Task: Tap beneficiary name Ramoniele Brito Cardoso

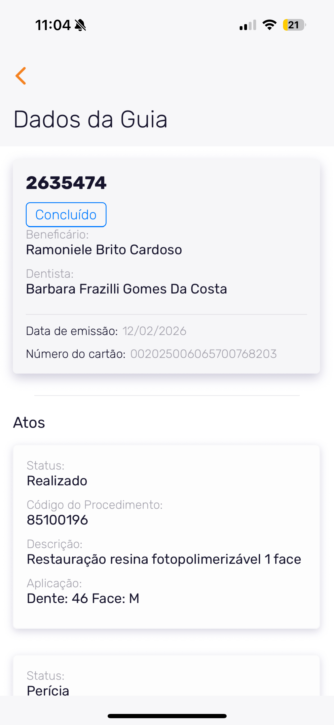Action: [104, 250]
